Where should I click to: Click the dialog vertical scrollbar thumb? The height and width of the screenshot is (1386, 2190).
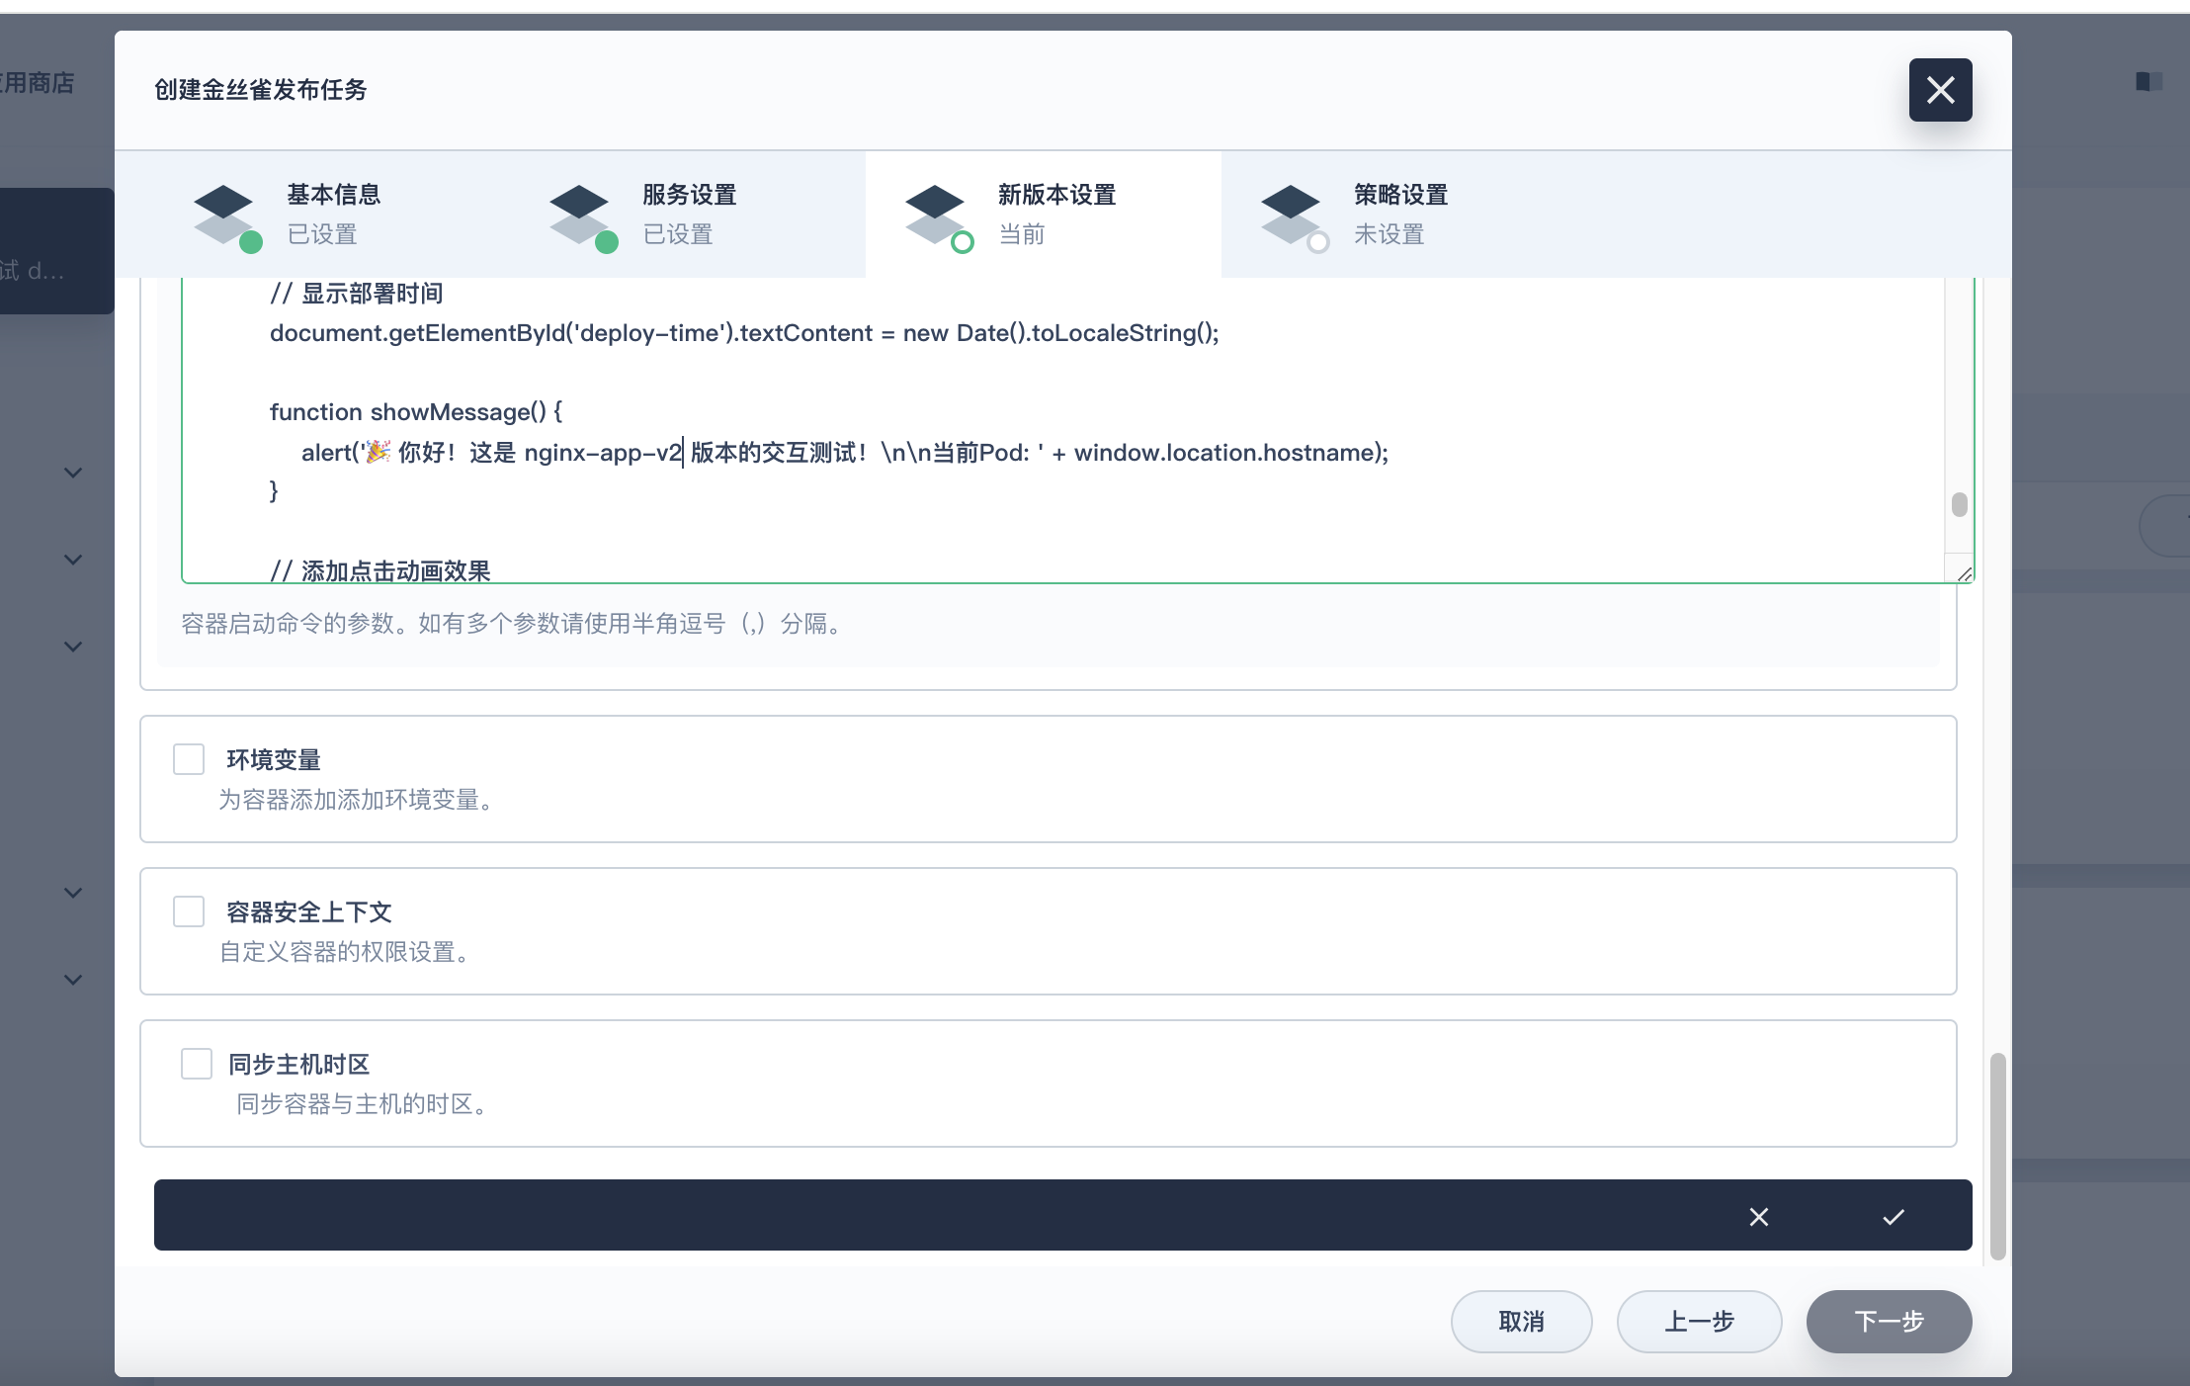[x=1997, y=1155]
